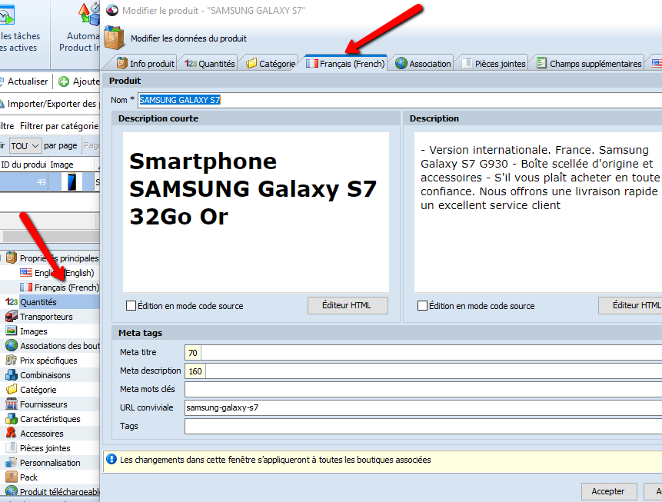Click Importer/Exporter des produits toolbar item
The image size is (662, 502).
(50, 104)
